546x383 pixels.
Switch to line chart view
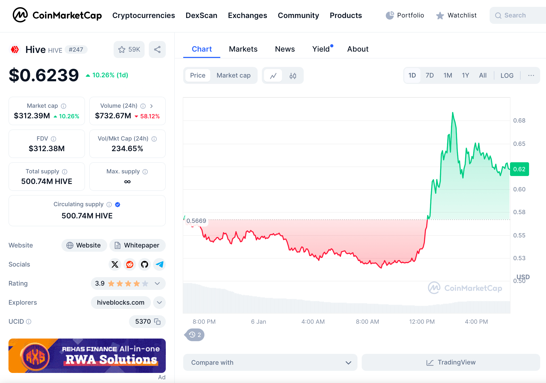coord(273,76)
